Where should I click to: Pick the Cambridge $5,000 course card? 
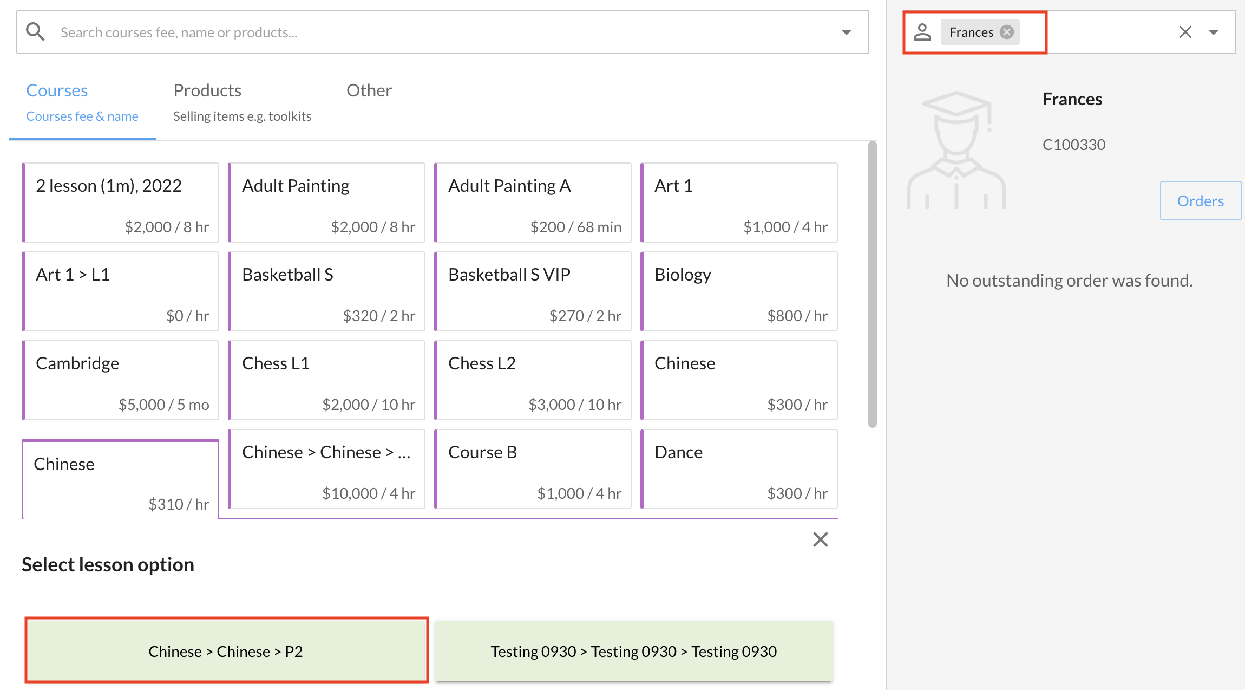tap(121, 380)
